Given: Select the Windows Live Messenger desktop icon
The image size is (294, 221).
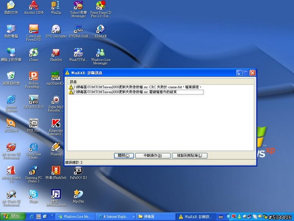Looking at the screenshot, I should point(101,56).
